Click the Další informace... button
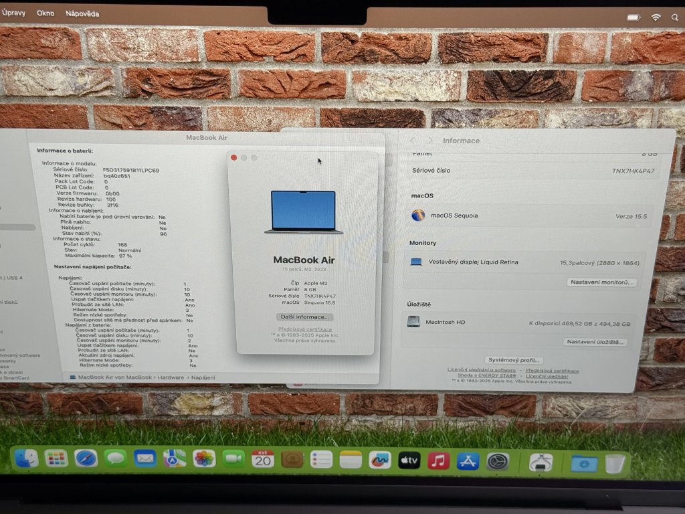 pyautogui.click(x=305, y=317)
